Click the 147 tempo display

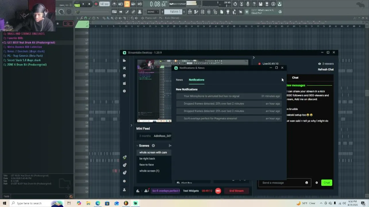pos(104,4)
